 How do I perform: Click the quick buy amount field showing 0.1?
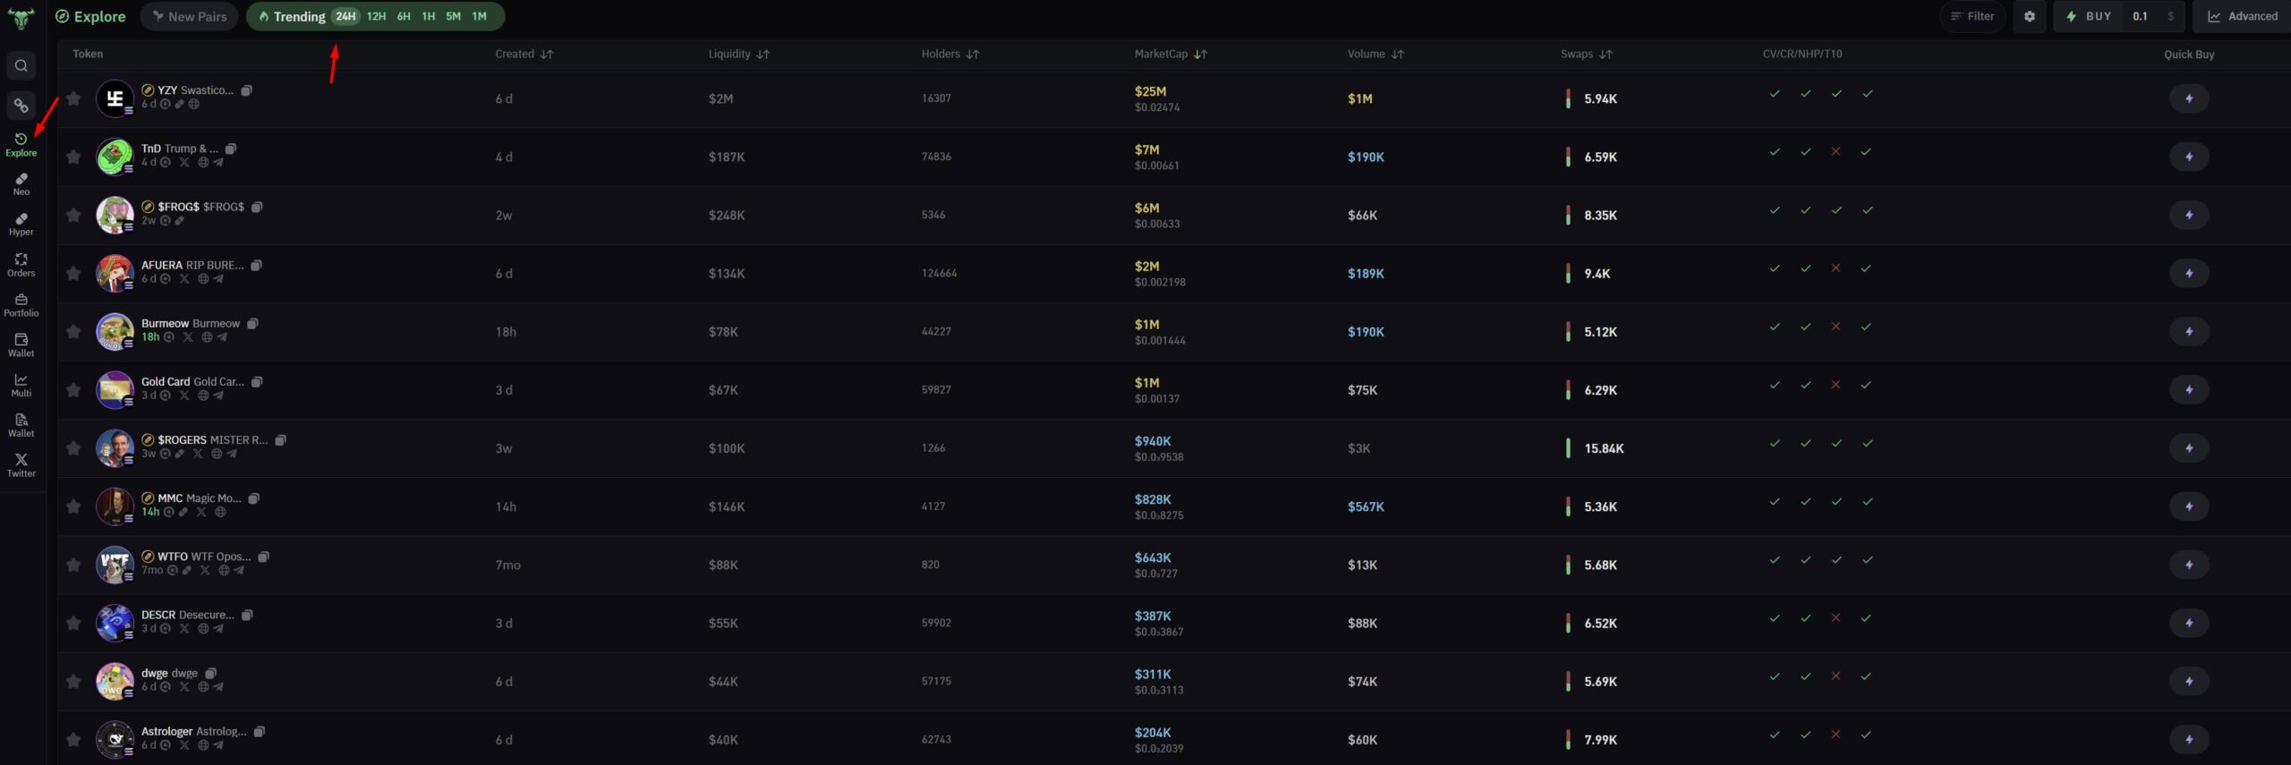2140,16
